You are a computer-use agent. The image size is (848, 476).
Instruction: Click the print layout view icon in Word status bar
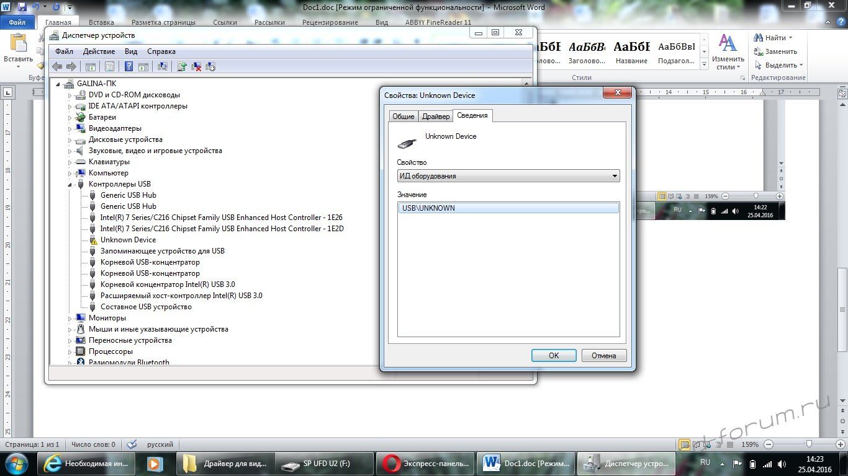click(684, 444)
